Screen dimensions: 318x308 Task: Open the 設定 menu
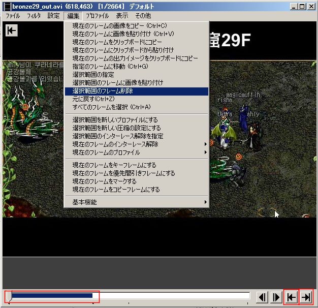pyautogui.click(x=53, y=16)
